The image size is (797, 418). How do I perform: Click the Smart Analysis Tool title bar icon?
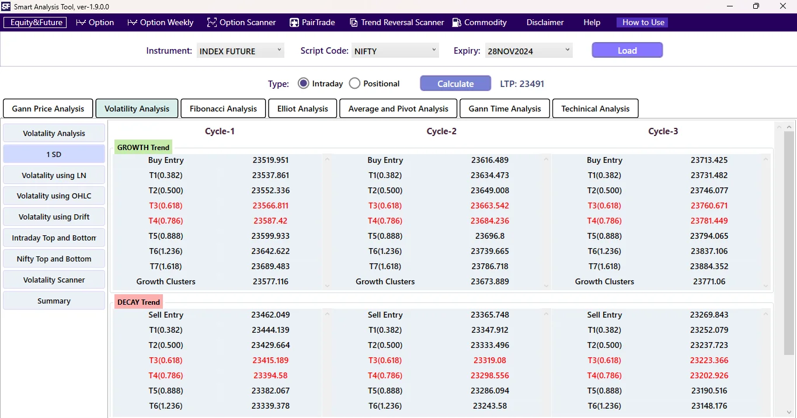coord(8,6)
